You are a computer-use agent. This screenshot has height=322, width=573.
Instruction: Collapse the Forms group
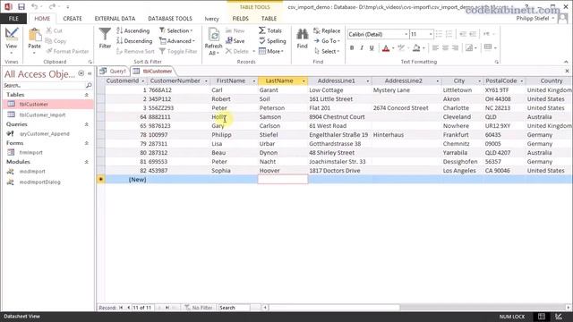click(87, 143)
